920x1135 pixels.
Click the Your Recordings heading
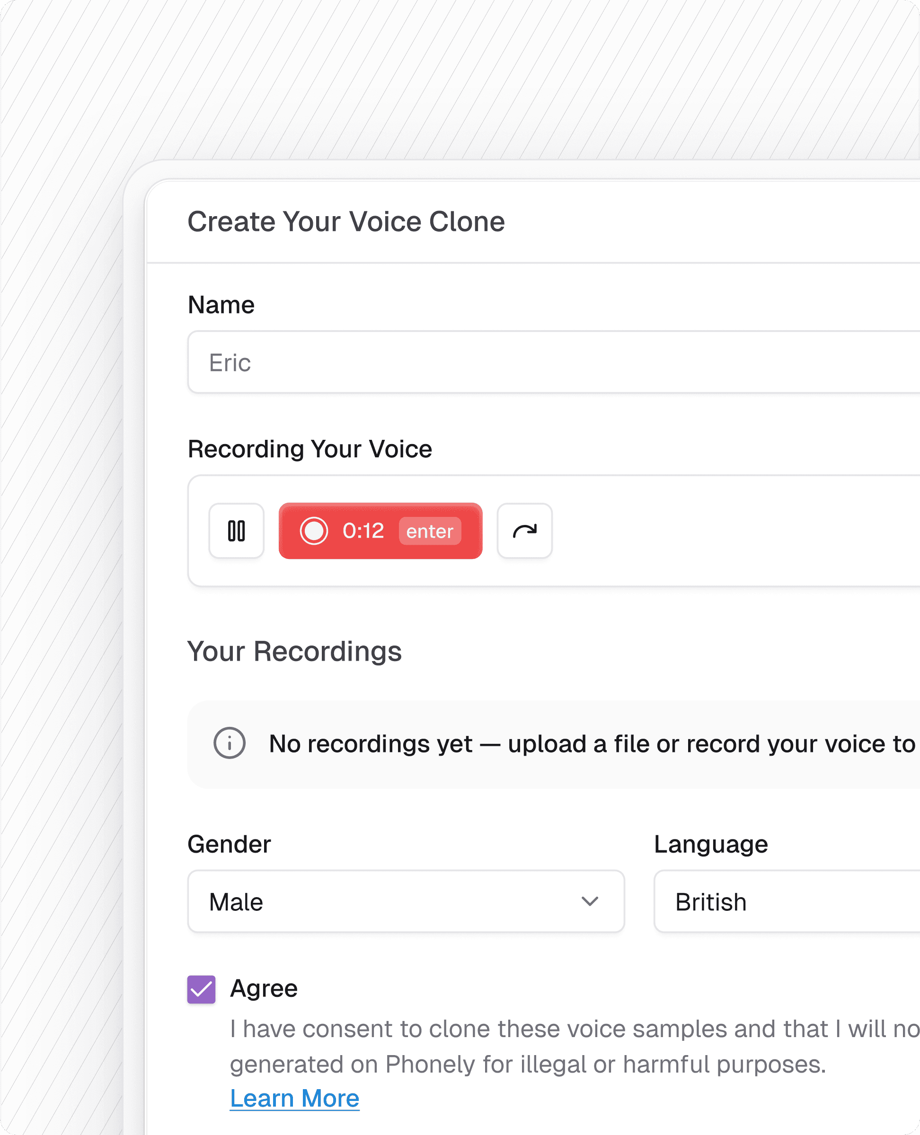[x=295, y=652]
